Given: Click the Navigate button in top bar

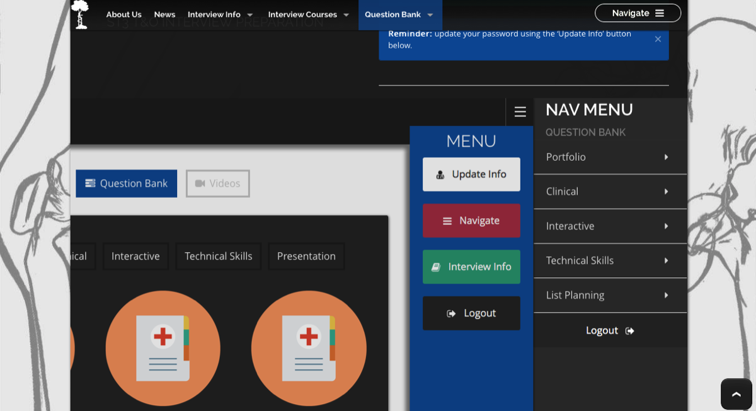Looking at the screenshot, I should pyautogui.click(x=638, y=13).
